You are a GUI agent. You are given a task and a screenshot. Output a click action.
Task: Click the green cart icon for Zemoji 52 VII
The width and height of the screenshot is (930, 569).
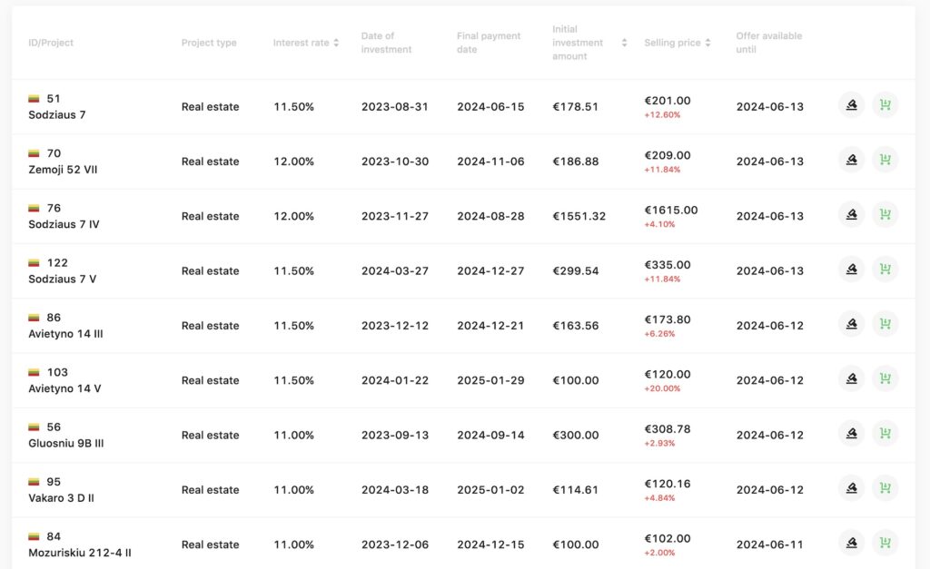coord(885,160)
